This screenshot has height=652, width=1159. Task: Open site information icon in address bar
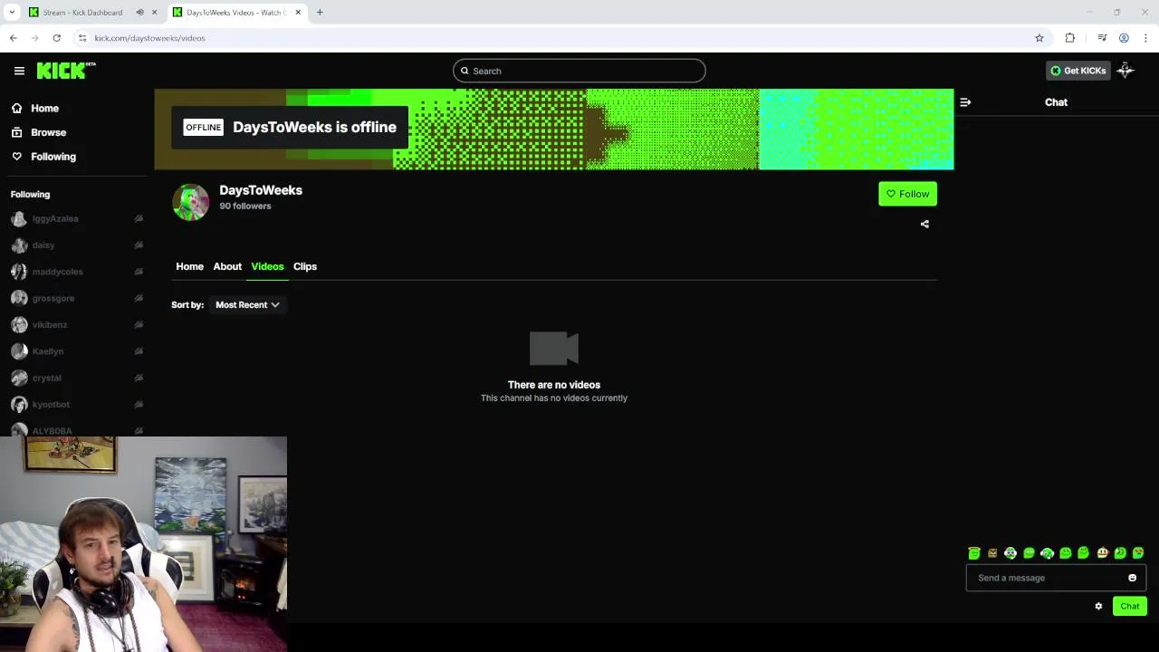coord(82,38)
